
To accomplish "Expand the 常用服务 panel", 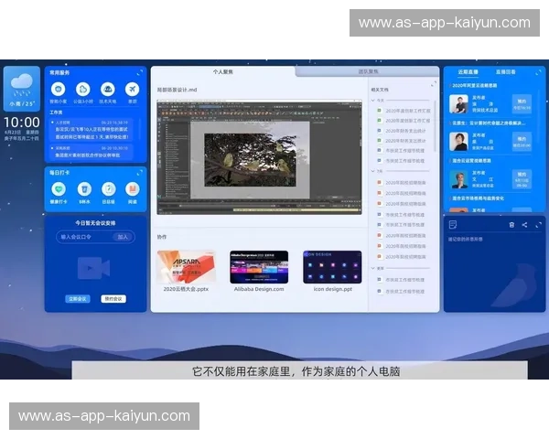I will (140, 72).
